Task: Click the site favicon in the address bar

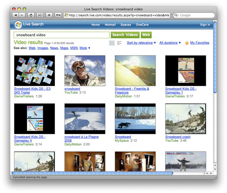Action: pyautogui.click(x=66, y=15)
